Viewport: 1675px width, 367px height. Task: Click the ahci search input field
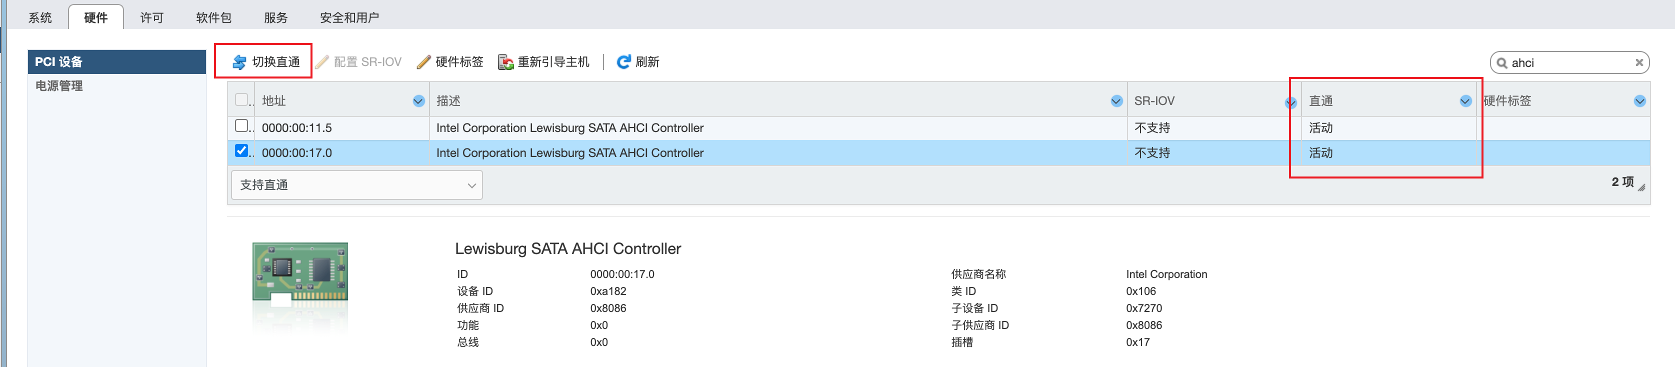(x=1567, y=63)
